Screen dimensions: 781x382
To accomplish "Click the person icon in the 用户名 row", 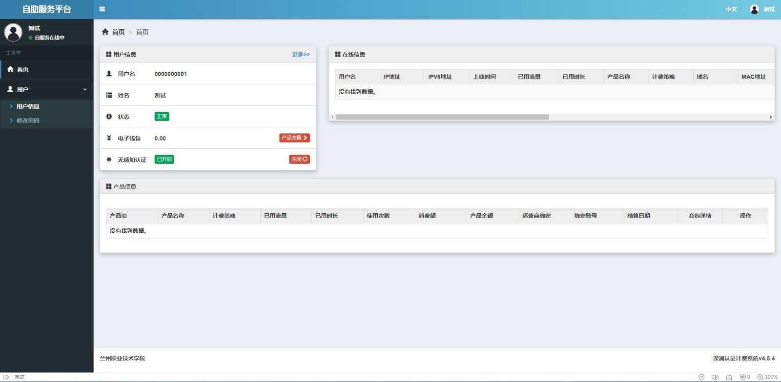I will (109, 74).
